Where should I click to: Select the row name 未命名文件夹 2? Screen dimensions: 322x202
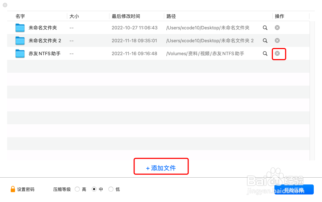click(45, 41)
